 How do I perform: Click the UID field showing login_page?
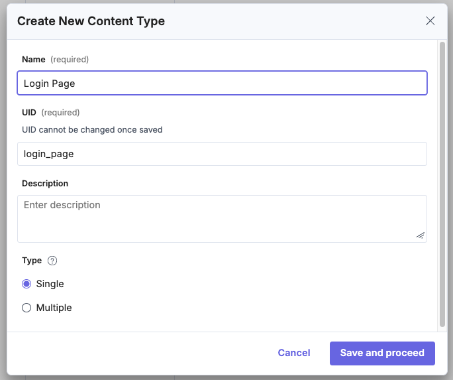[x=222, y=154]
